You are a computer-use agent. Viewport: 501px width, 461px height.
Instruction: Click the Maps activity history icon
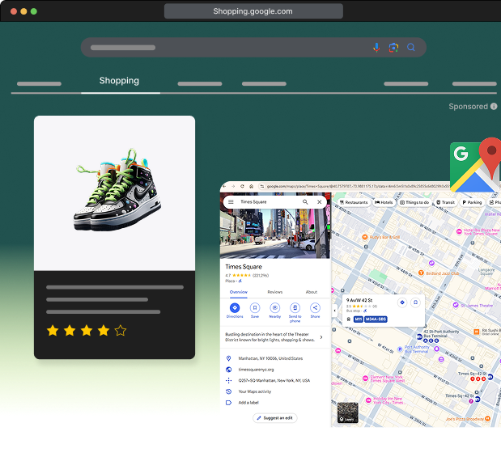(x=228, y=391)
